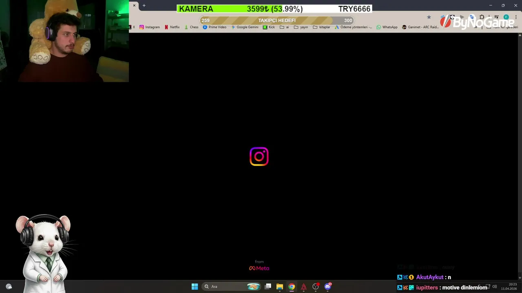Open File Explorer from the taskbar
The width and height of the screenshot is (522, 293).
coord(280,286)
